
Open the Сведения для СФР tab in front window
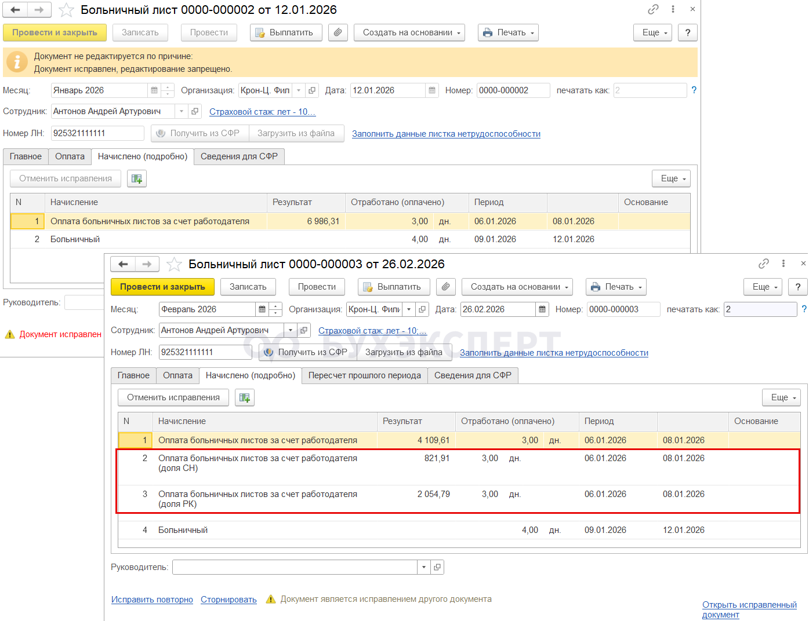[x=473, y=375]
